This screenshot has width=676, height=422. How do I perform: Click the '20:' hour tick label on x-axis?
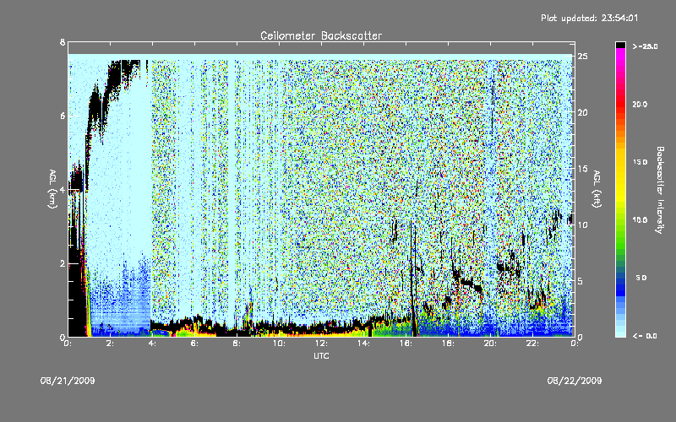pyautogui.click(x=490, y=344)
